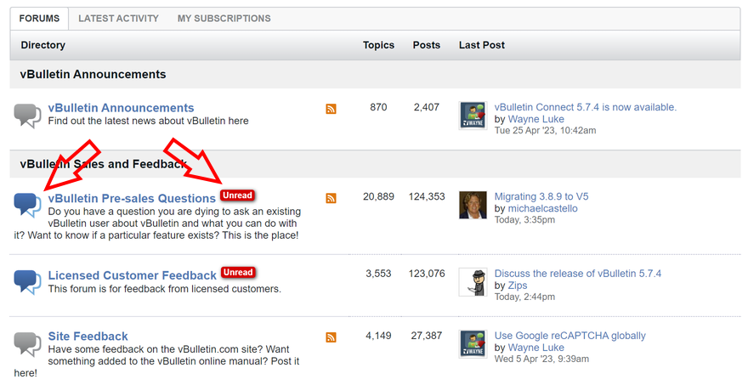
Task: Open vBulletin Pre-sales Questions forum
Action: 132,199
